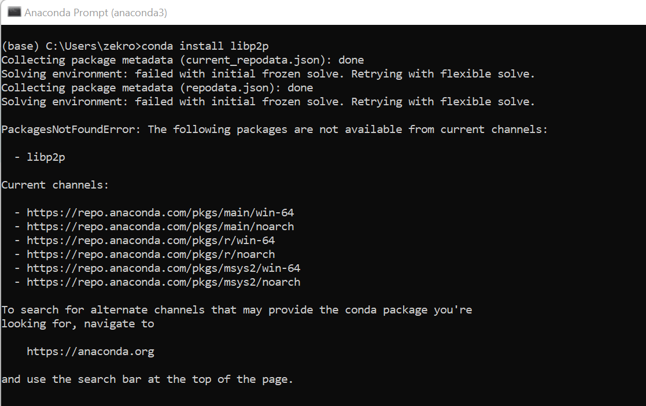This screenshot has height=406, width=646.
Task: Click the pkgs/r/noarch channel URL
Action: tap(150, 254)
